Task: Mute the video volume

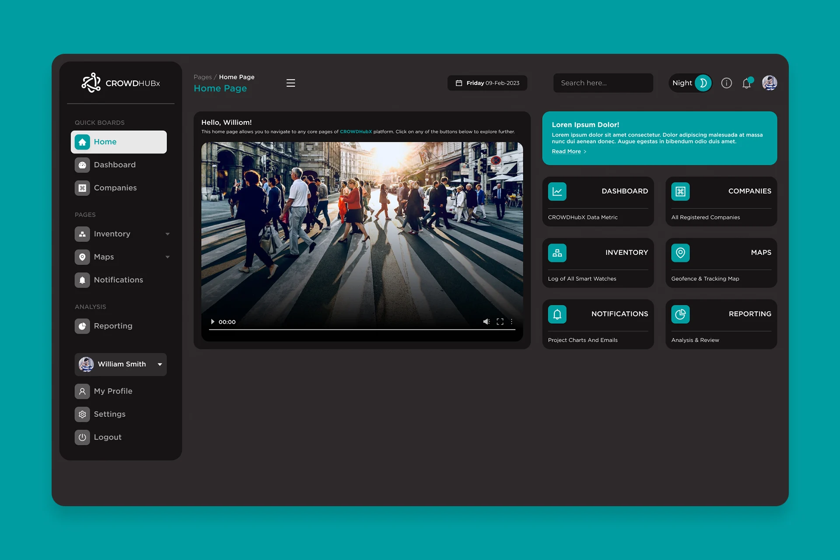Action: (x=486, y=322)
